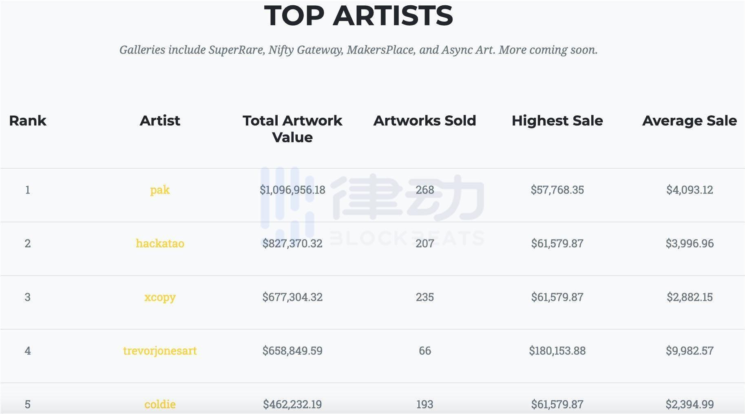Viewport: 745px width, 414px height.
Task: Open the xcopy artist profile link
Action: (x=159, y=297)
